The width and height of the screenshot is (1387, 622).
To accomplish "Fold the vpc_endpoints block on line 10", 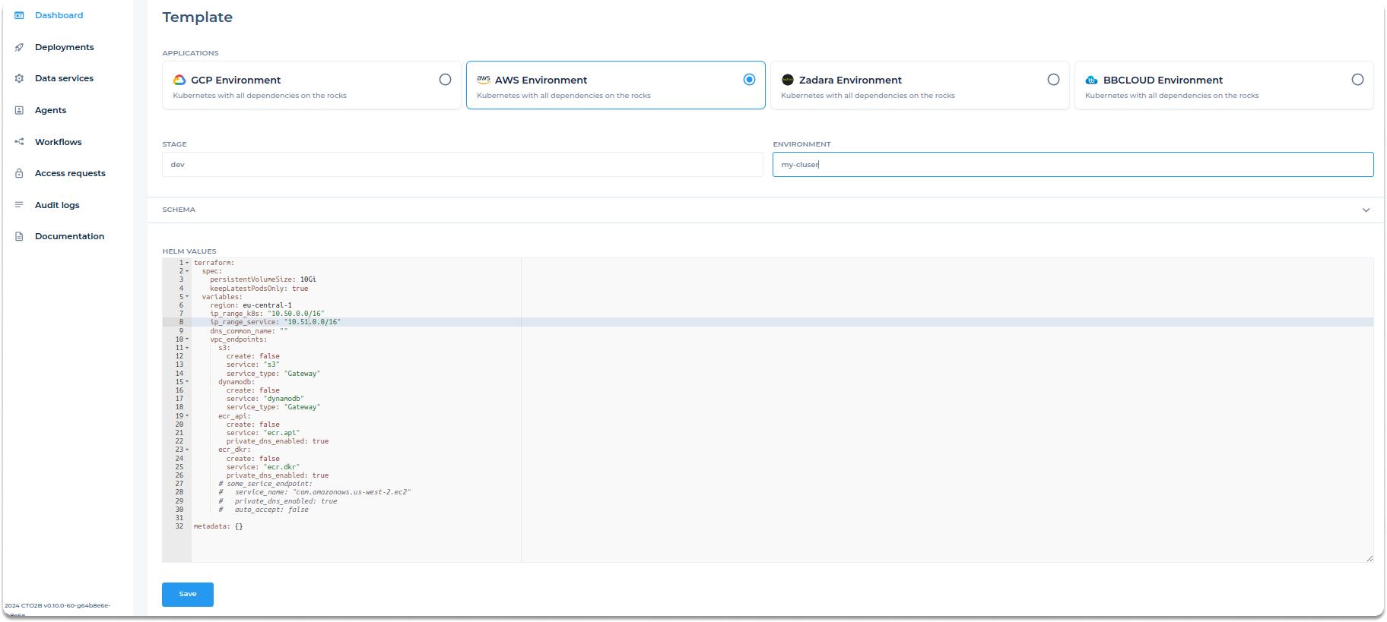I will 187,339.
